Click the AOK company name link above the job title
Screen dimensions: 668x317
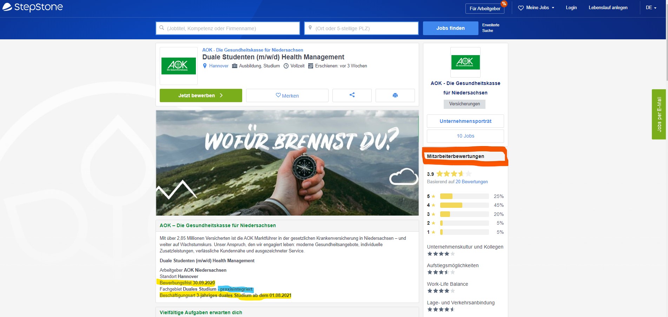(x=252, y=50)
